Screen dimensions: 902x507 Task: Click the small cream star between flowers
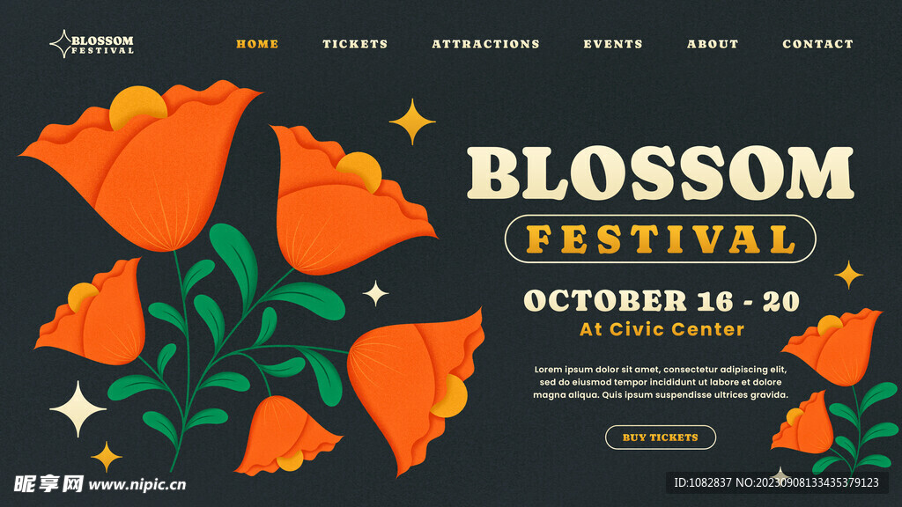coord(375,294)
